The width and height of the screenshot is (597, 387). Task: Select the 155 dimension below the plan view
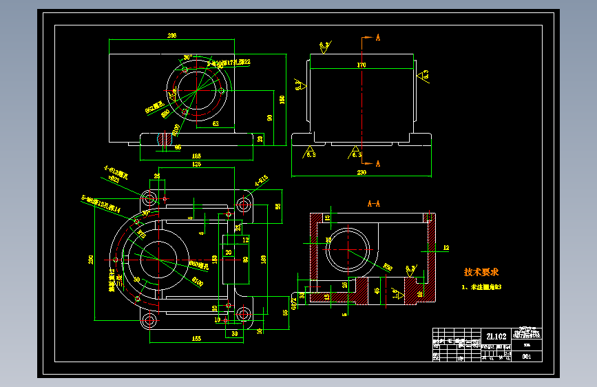(196, 338)
